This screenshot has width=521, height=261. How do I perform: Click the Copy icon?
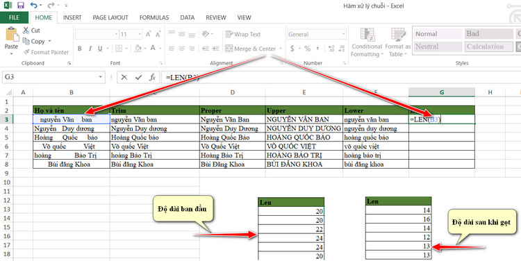pyautogui.click(x=26, y=41)
